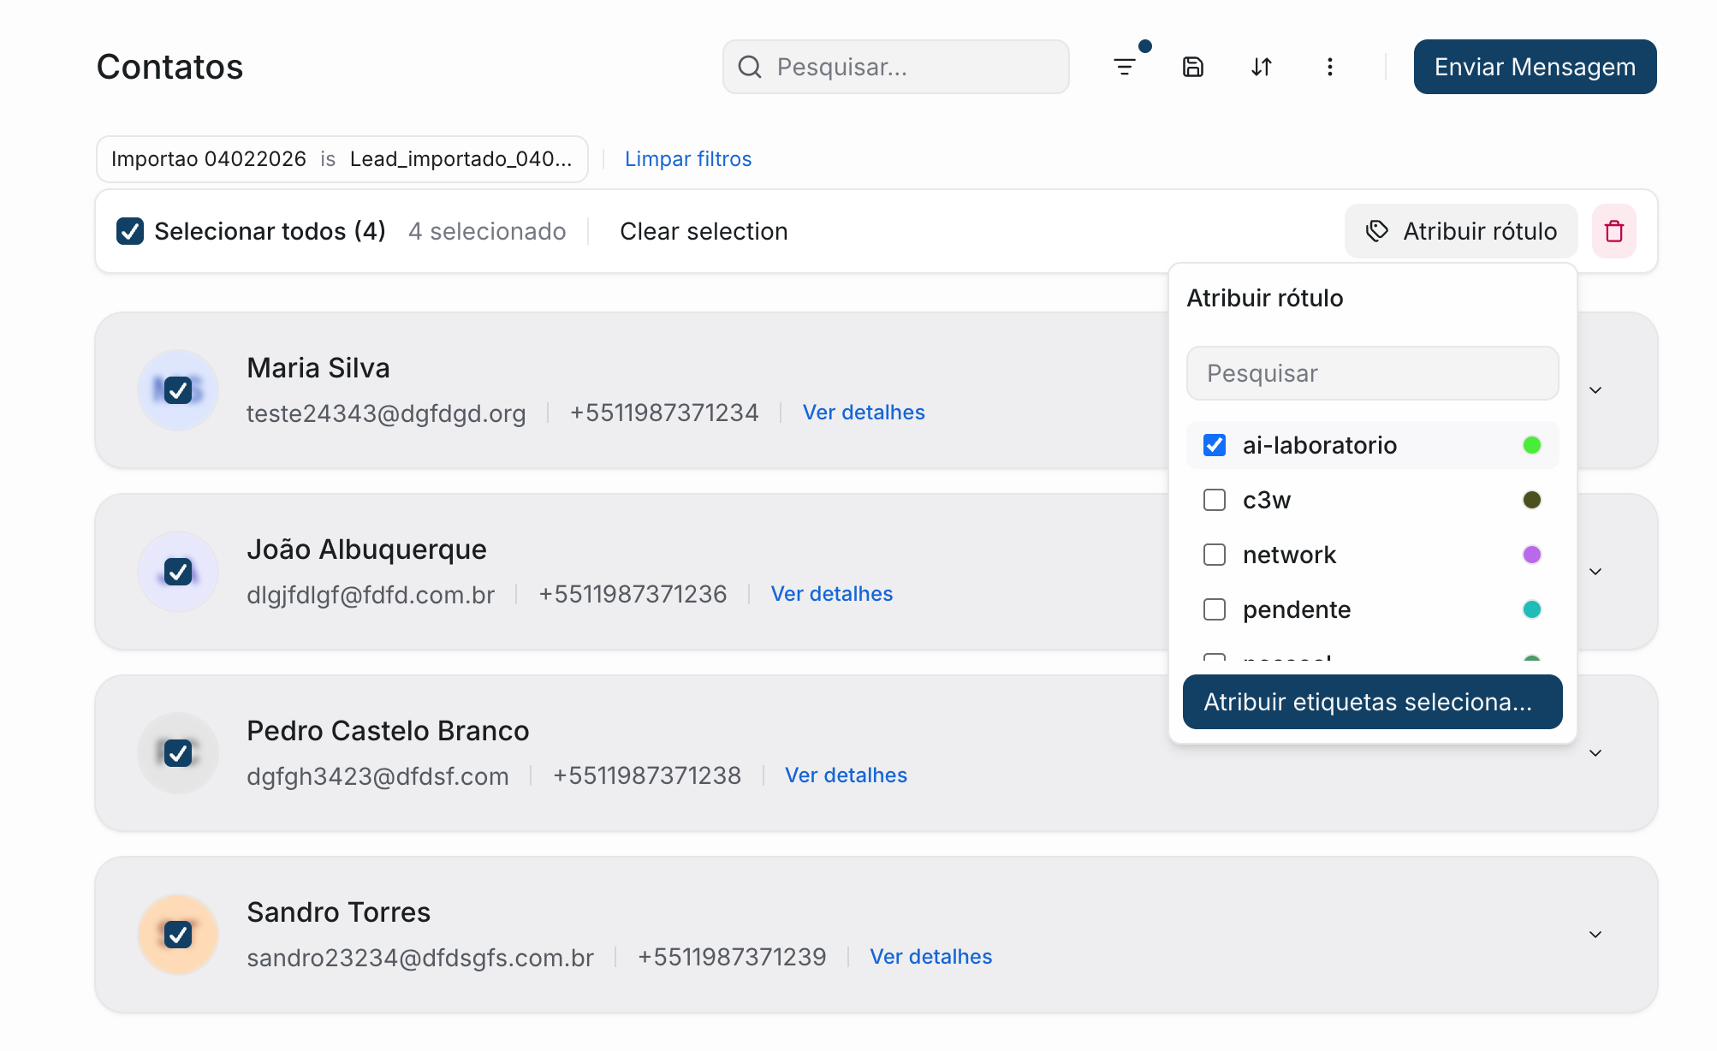
Task: Click the tag icon on Atribuir rótulo
Action: point(1377,231)
